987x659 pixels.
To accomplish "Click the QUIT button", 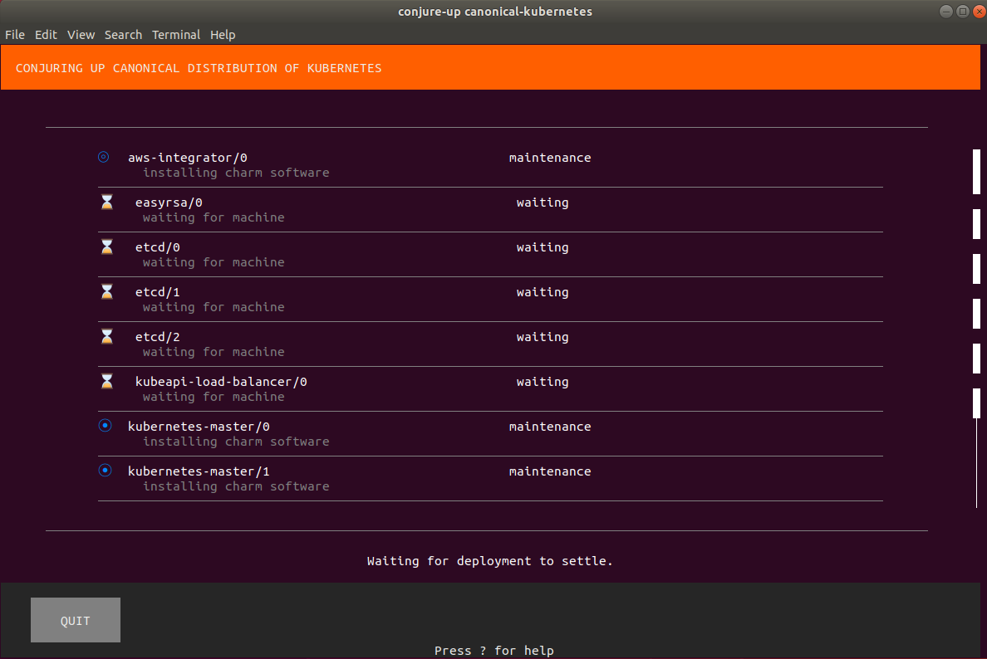I will 76,620.
